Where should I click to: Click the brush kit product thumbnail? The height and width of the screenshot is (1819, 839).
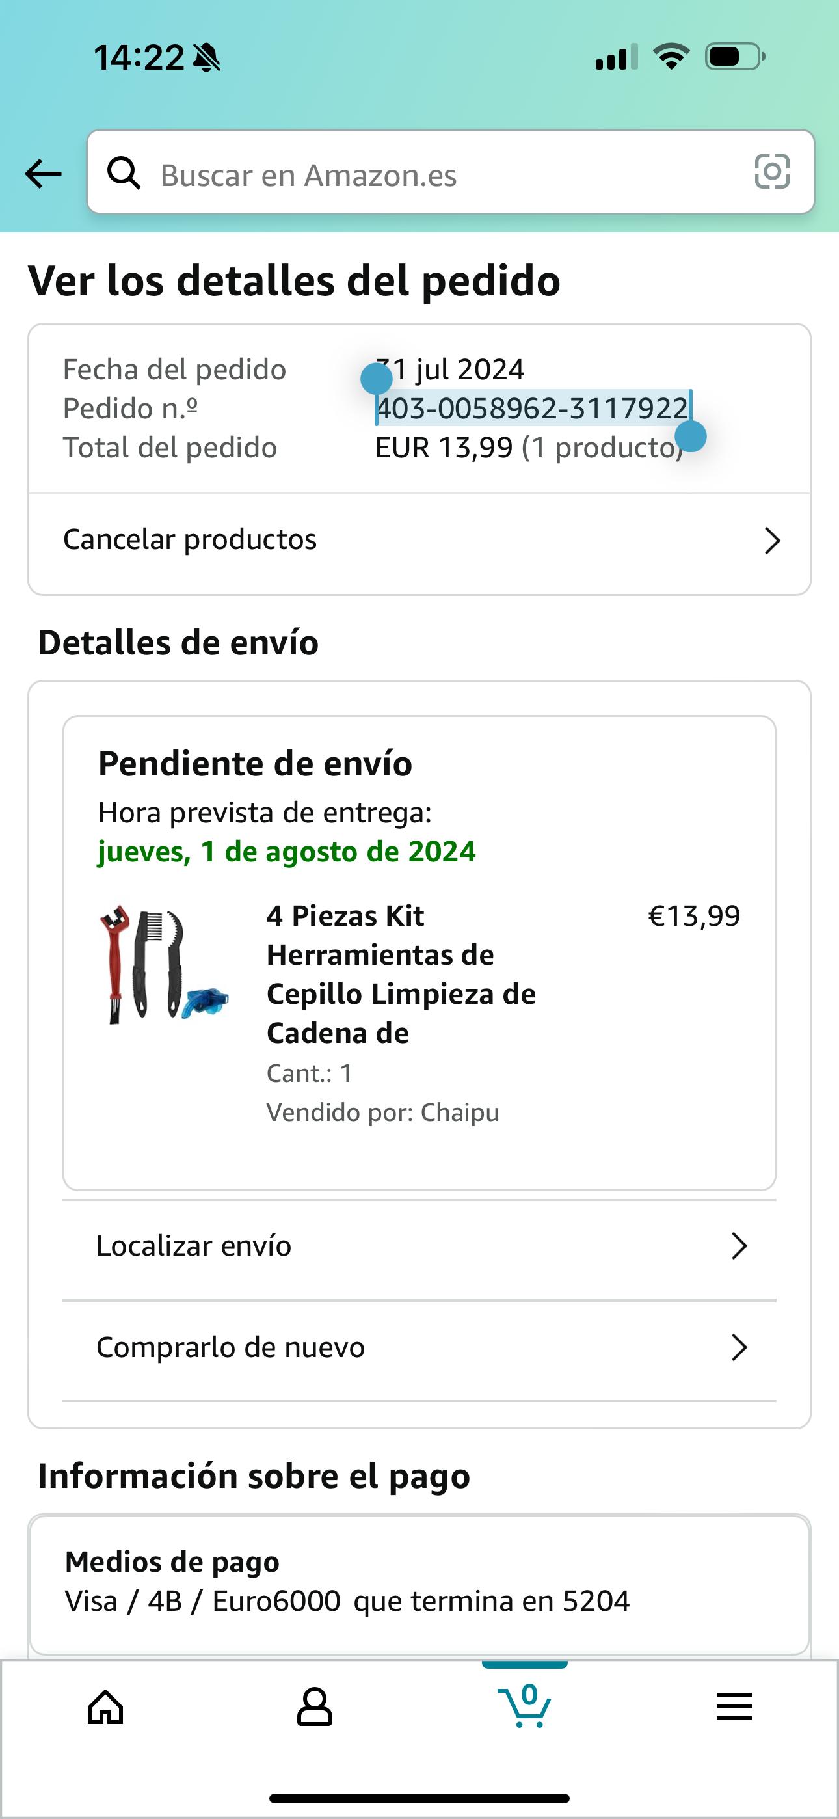tap(163, 964)
